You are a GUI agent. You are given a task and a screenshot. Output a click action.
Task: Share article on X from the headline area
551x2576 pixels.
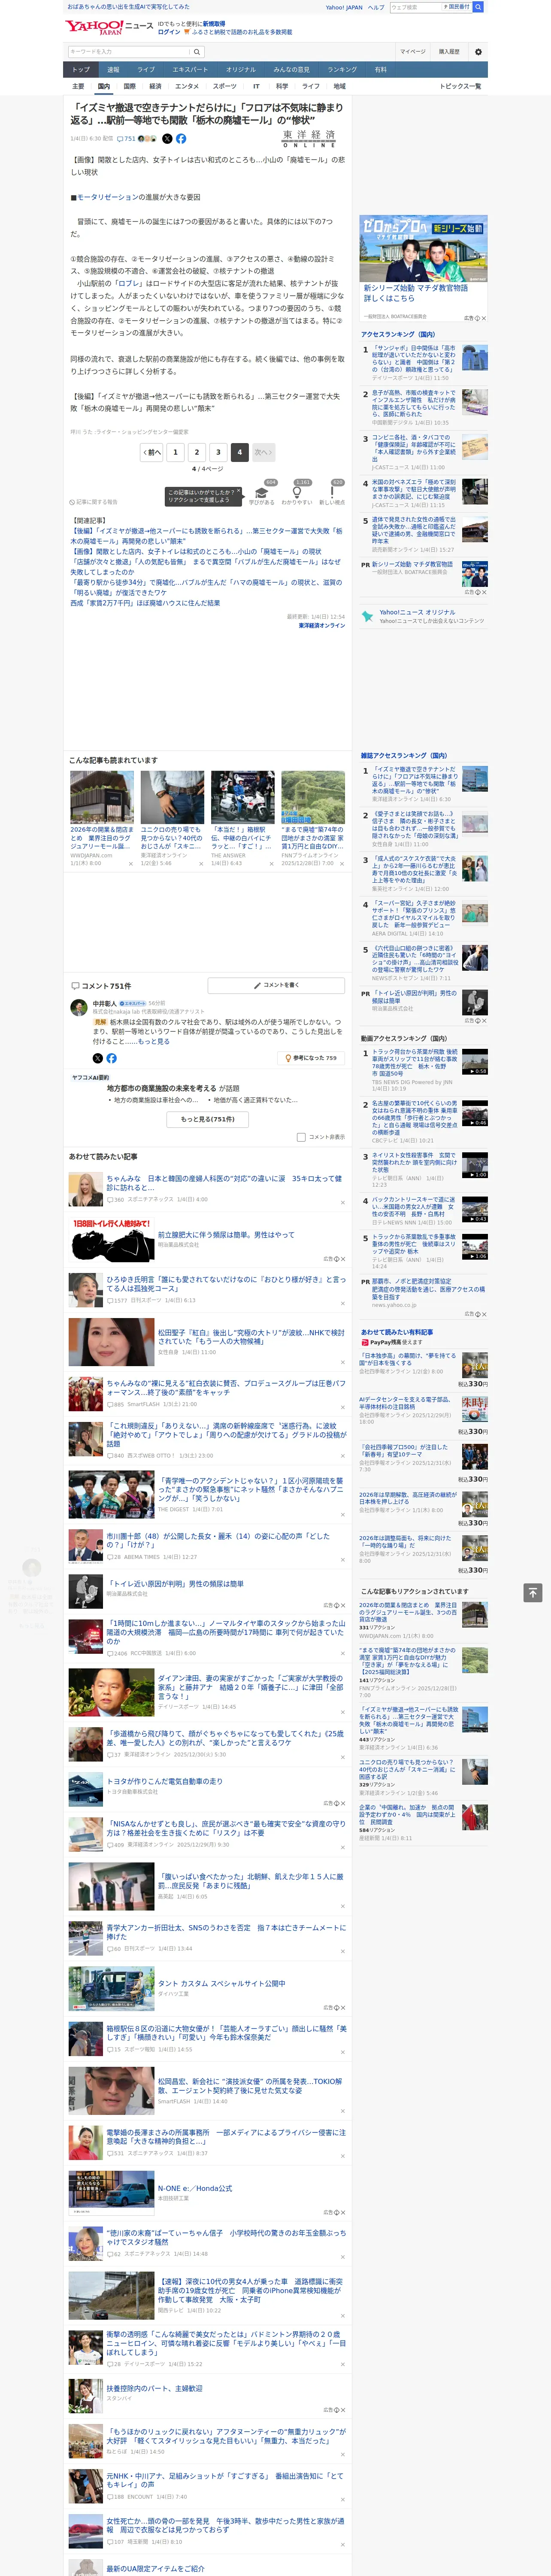tap(167, 139)
